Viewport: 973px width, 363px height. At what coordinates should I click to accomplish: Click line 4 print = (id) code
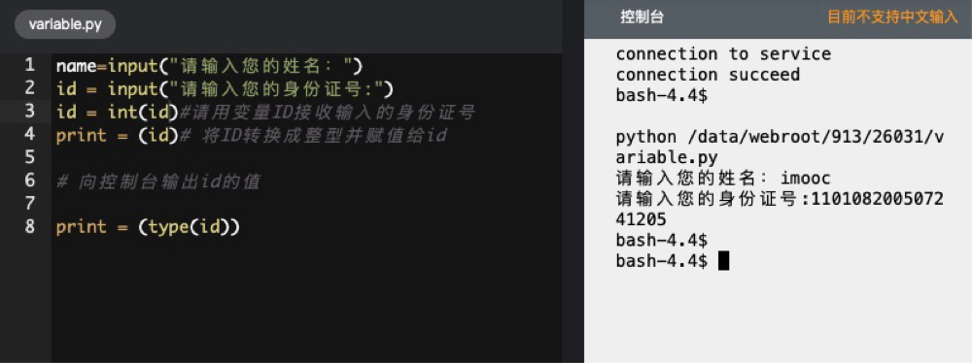coord(118,135)
